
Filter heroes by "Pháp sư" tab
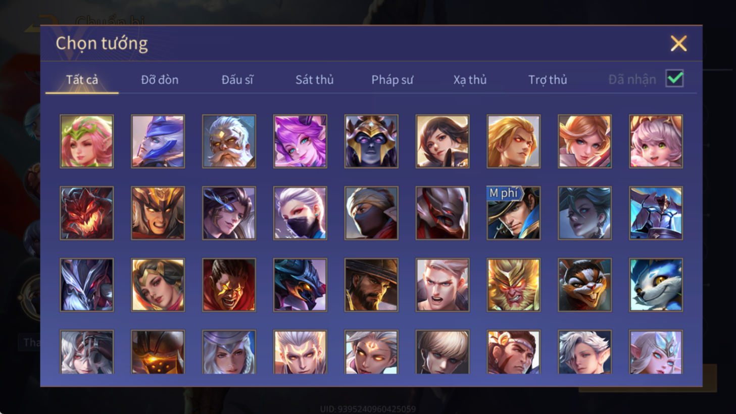(392, 80)
